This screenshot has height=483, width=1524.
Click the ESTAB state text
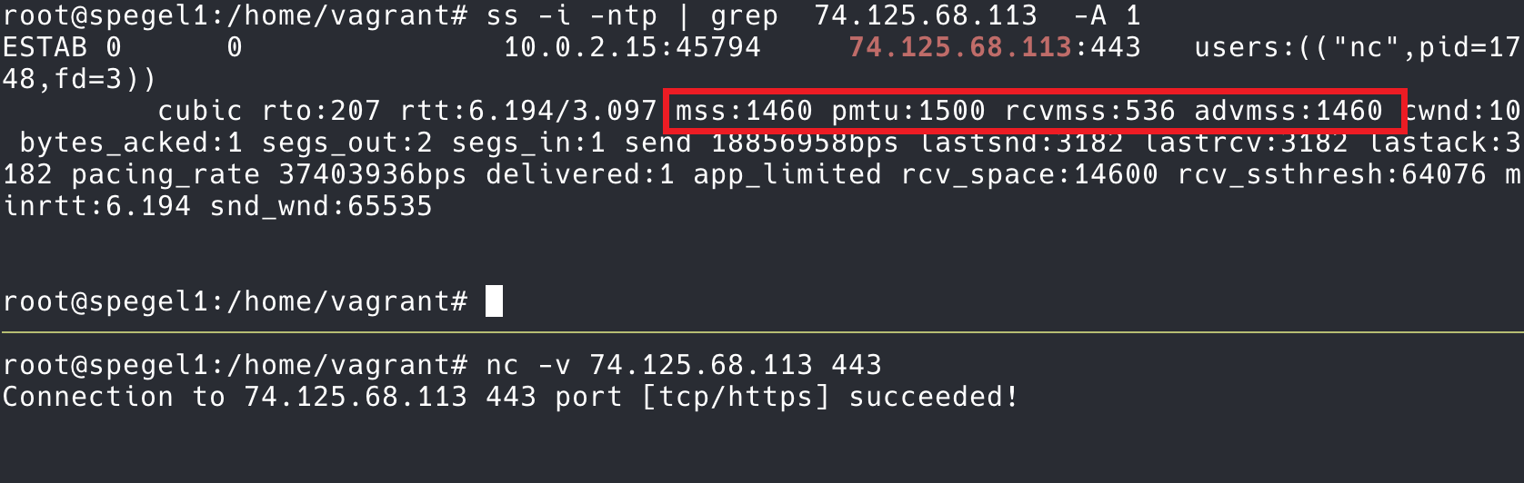click(x=45, y=47)
